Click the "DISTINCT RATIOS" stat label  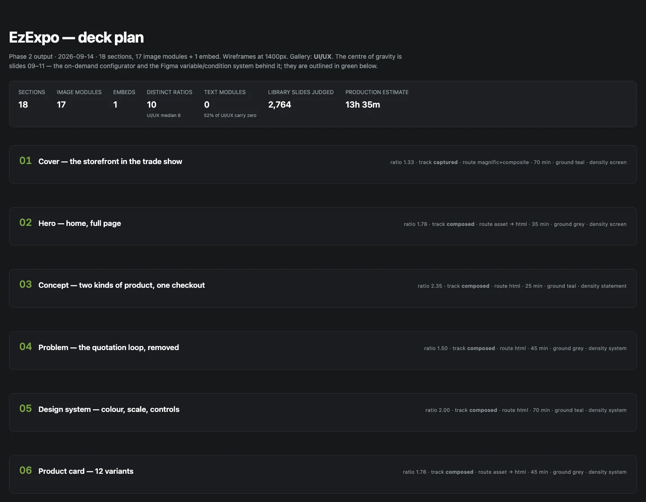pyautogui.click(x=170, y=92)
